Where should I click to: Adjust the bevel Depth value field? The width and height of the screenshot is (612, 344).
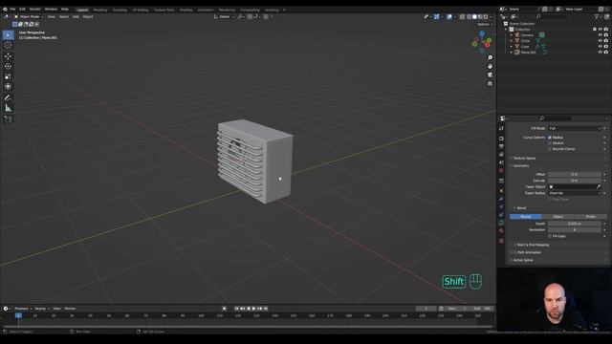(x=575, y=224)
